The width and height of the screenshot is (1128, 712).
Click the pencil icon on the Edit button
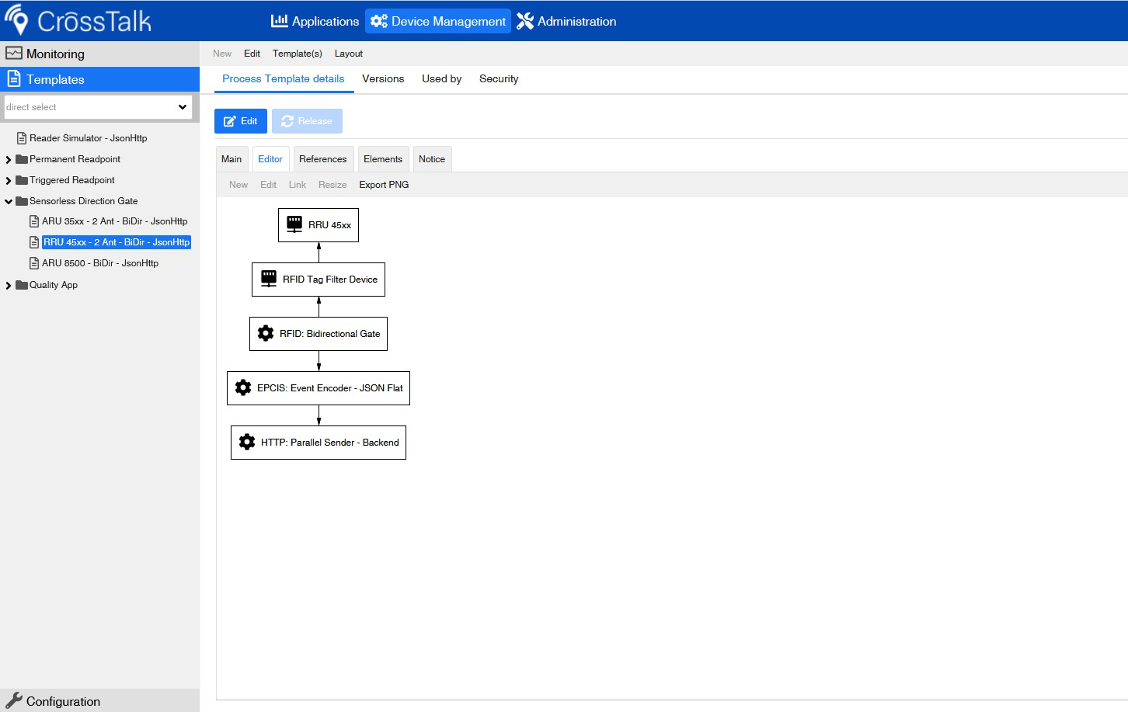point(230,121)
